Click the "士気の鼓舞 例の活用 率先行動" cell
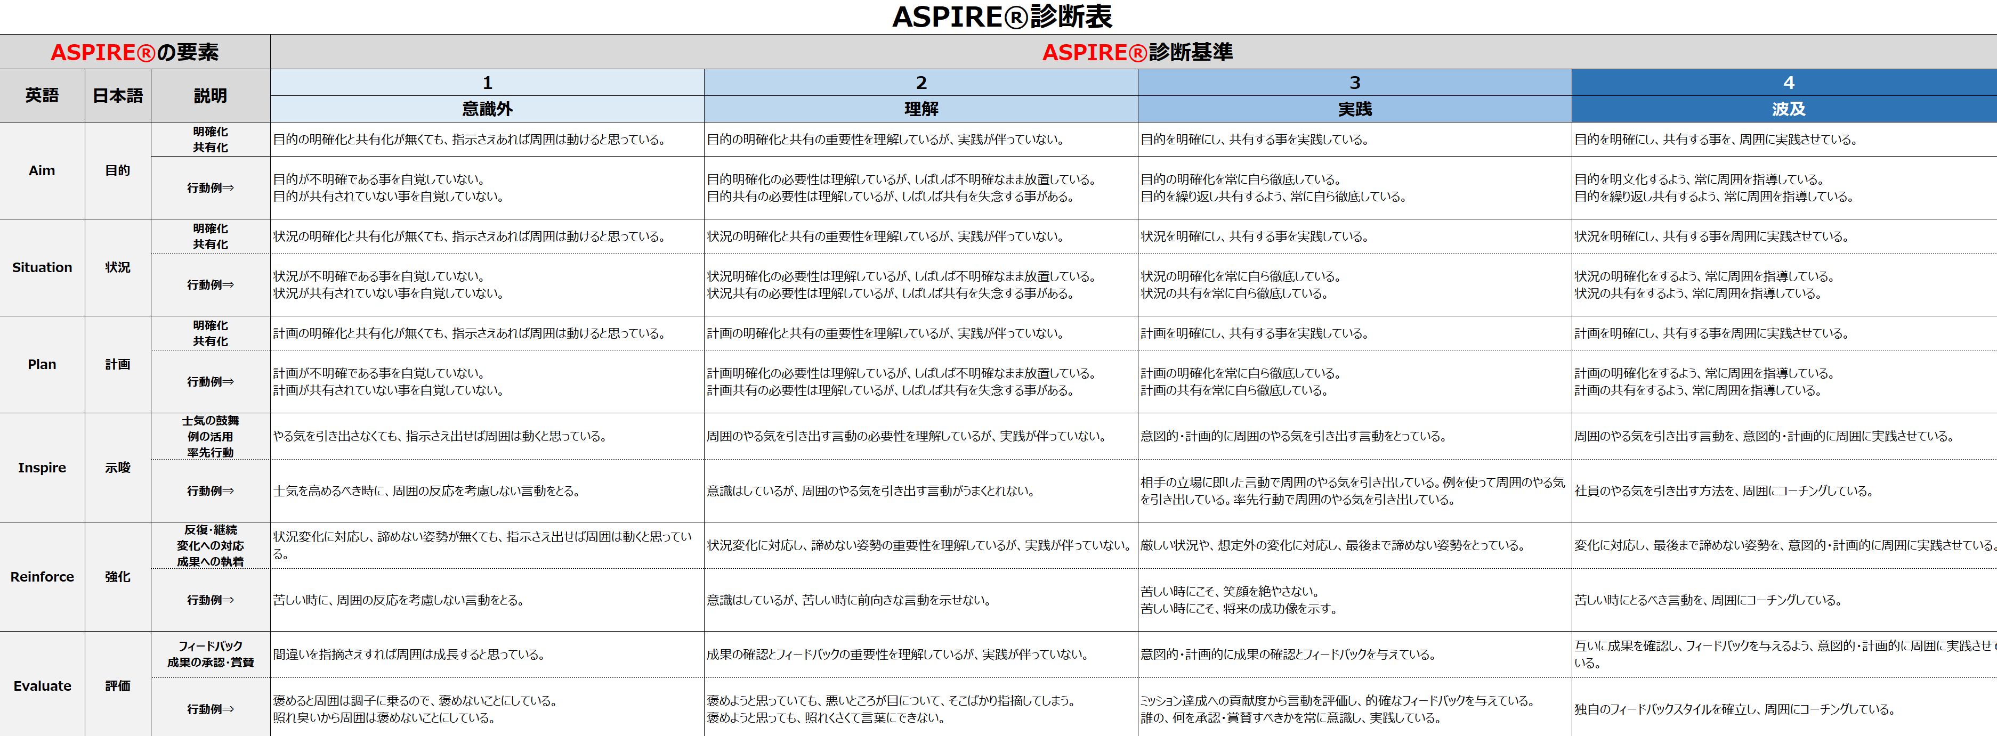The image size is (1997, 736). [x=210, y=436]
